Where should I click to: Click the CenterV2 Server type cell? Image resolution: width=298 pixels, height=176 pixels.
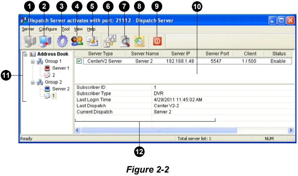(104, 61)
